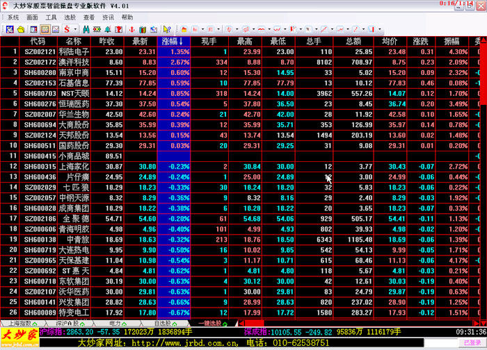Switch to the 深沪A股 tab
Image resolution: width=487 pixels, height=350 pixels.
pos(70,324)
